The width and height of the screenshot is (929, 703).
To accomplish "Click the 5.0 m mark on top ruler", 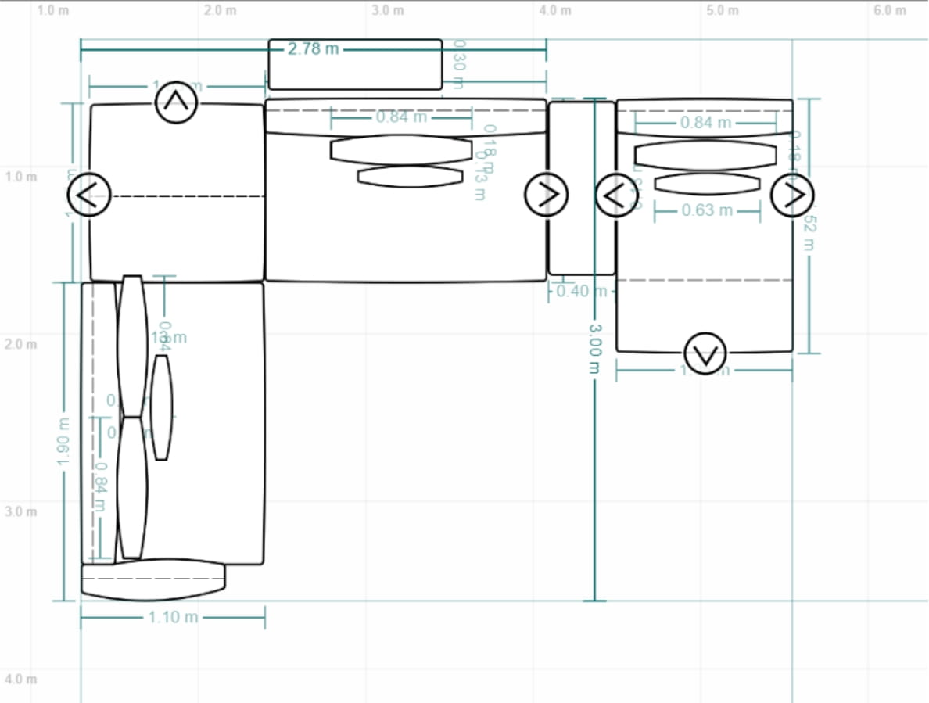I will (723, 10).
